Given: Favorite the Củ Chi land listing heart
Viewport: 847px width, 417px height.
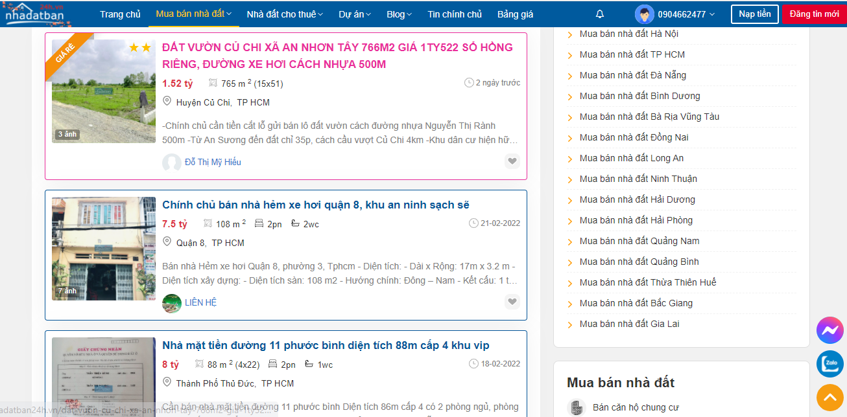Looking at the screenshot, I should click(x=512, y=161).
